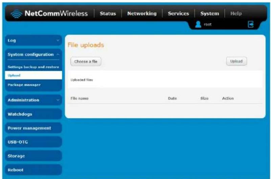The width and height of the screenshot is (271, 179).
Task: Click the Action column header
Action: pos(228,98)
